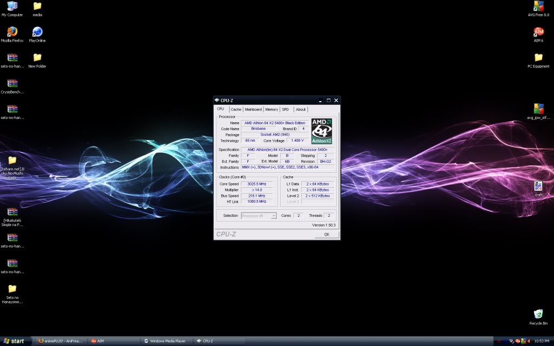This screenshot has width=554, height=346.
Task: Open the My Computer desktop icon
Action: pyautogui.click(x=12, y=9)
